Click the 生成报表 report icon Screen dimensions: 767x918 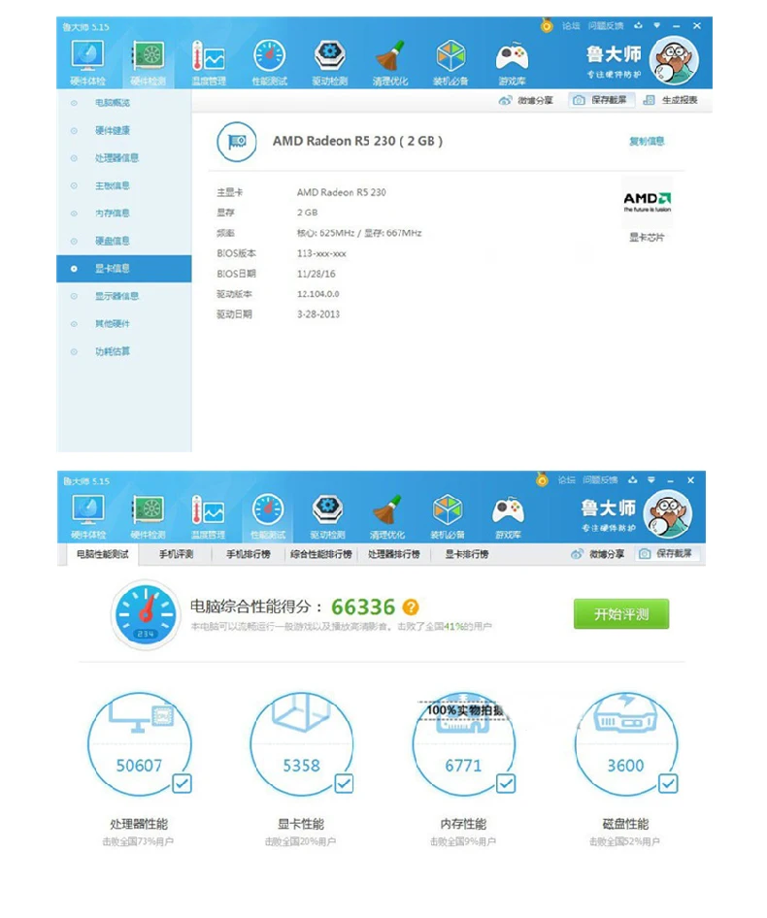649,100
